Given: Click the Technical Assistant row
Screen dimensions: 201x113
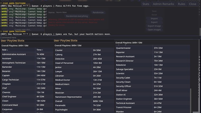Looking at the screenshot, I should pyautogui.click(x=153, y=103).
